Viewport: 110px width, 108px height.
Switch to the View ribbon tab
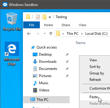pyautogui.click(x=82, y=25)
